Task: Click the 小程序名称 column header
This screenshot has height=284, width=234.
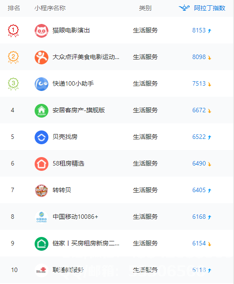Action: click(50, 8)
